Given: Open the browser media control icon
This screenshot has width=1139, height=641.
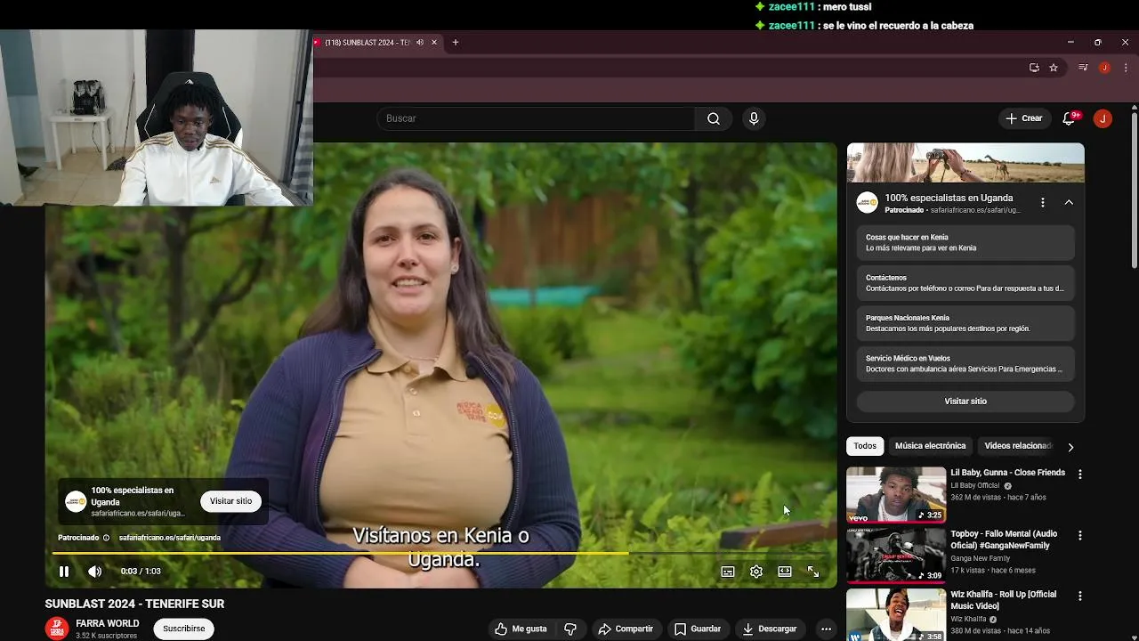Looking at the screenshot, I should coord(1083,68).
